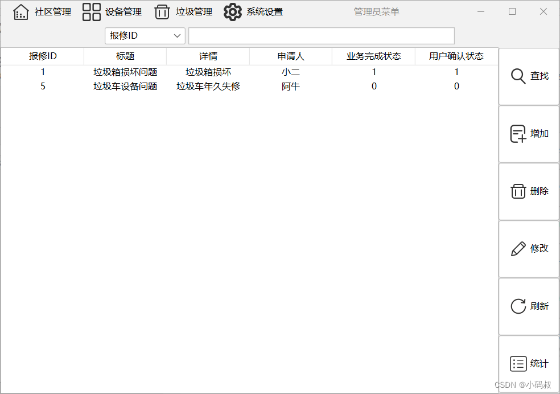Click the 删除 button label
This screenshot has height=394, width=560.
(540, 191)
